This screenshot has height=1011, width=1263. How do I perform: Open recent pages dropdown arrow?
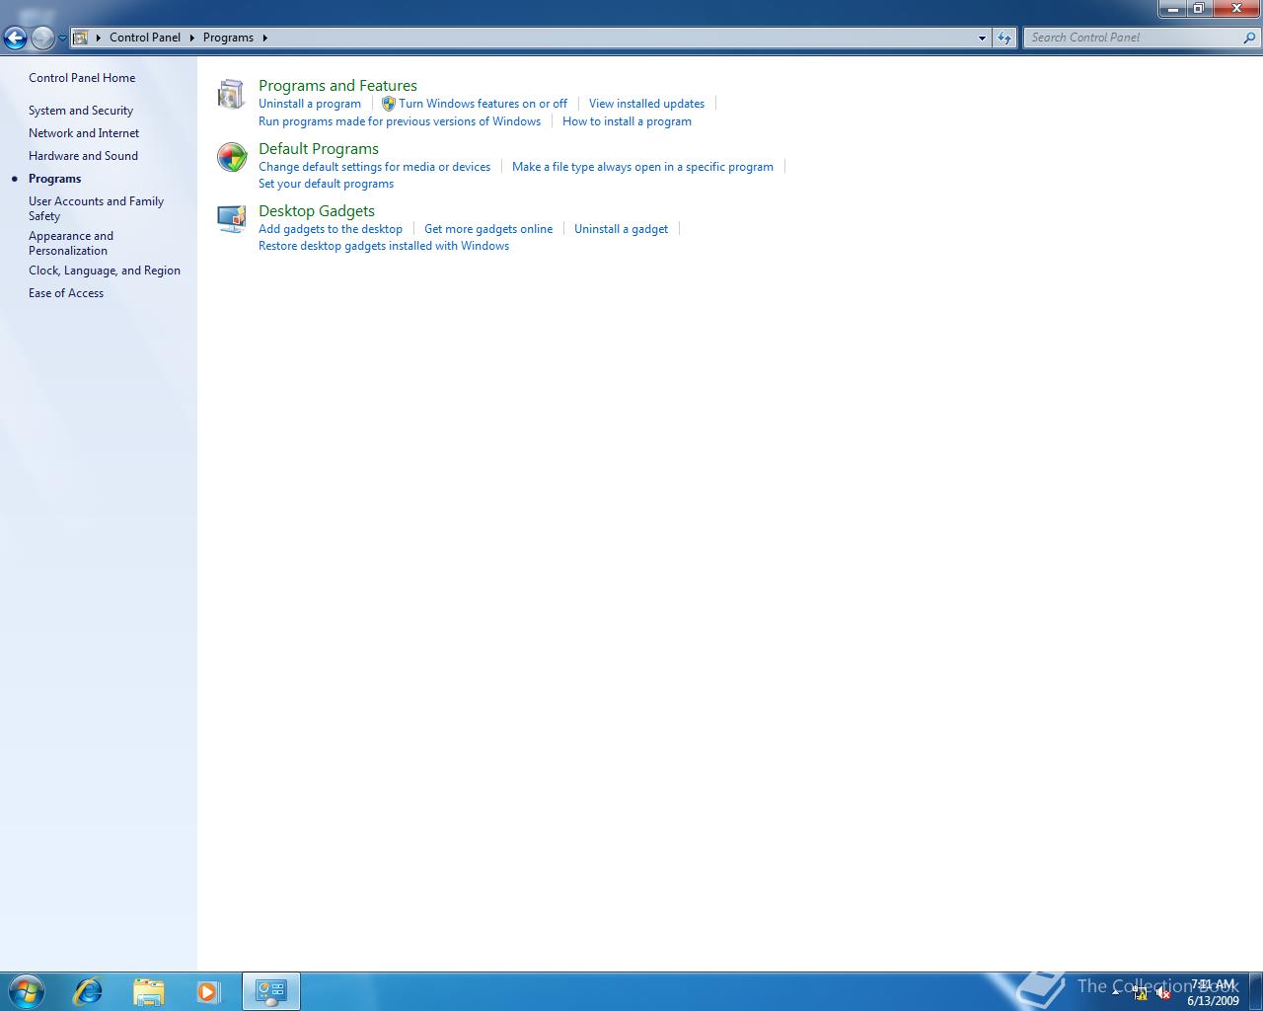(62, 38)
